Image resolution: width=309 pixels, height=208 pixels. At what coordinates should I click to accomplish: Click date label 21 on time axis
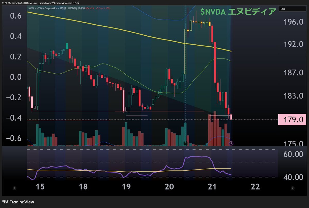tap(212, 187)
